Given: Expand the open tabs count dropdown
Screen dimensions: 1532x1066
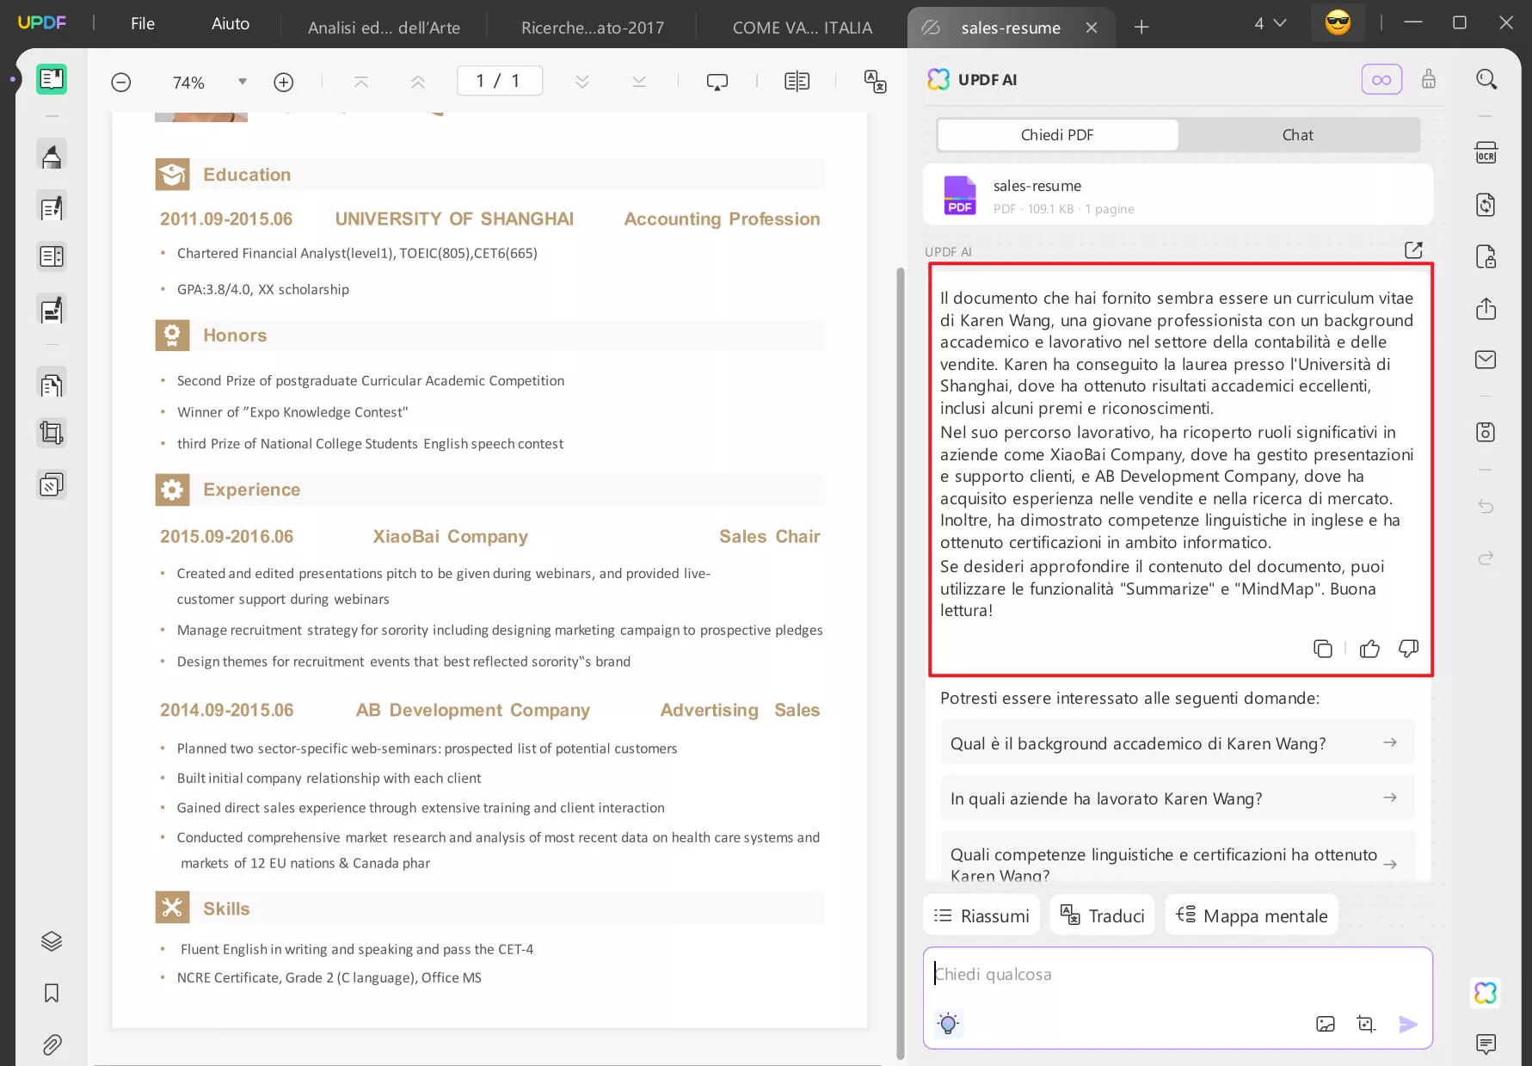Looking at the screenshot, I should click(x=1270, y=23).
